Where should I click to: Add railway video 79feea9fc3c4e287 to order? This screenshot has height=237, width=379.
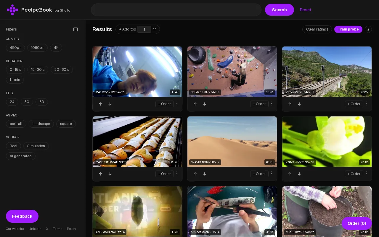354,104
